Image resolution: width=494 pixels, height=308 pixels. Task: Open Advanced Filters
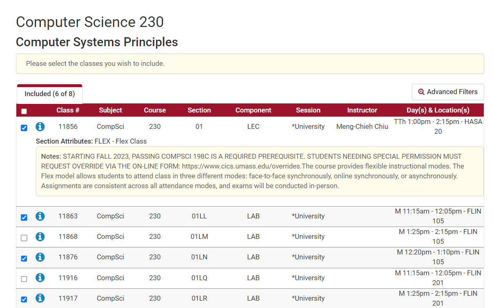click(448, 92)
